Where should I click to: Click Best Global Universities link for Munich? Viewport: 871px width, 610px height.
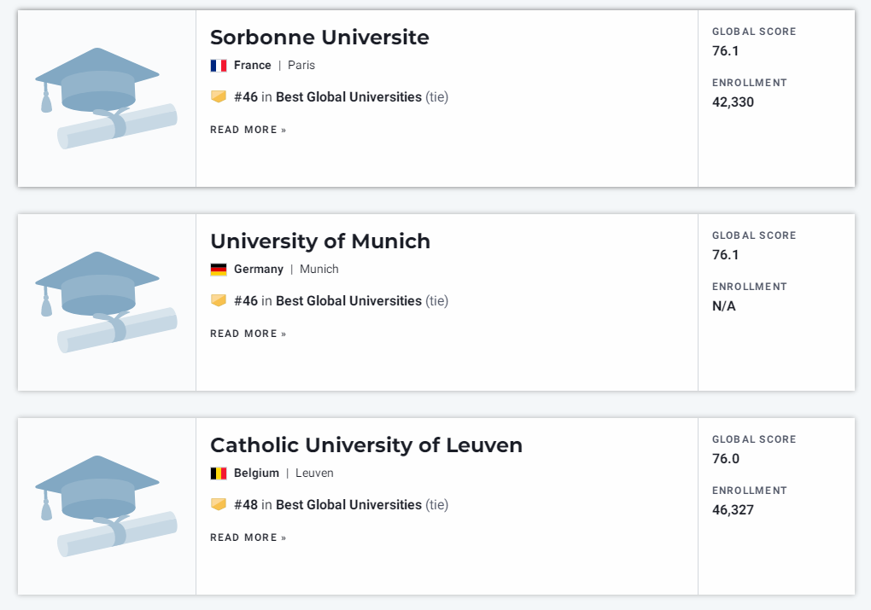click(x=349, y=300)
